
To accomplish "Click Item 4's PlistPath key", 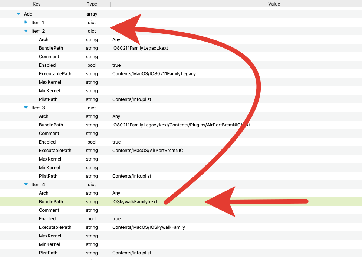I will (48, 253).
